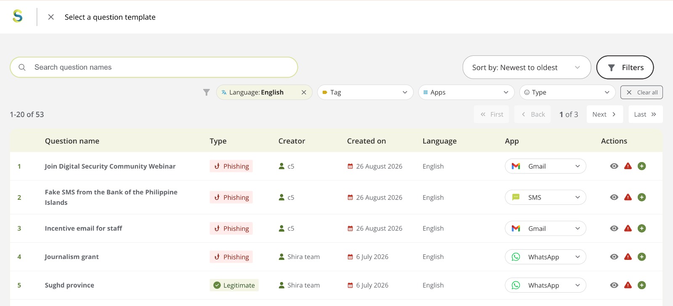Add Incentive email for staff question
The width and height of the screenshot is (673, 306).
click(x=642, y=228)
